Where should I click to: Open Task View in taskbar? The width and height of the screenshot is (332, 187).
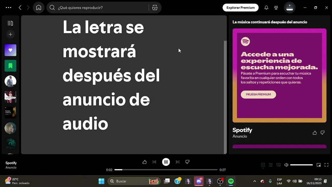[x=167, y=181]
